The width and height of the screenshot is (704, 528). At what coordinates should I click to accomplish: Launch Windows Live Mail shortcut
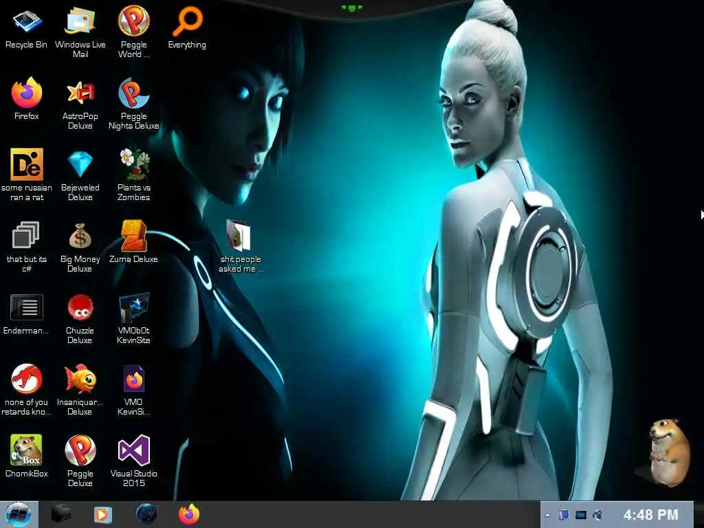click(x=80, y=32)
